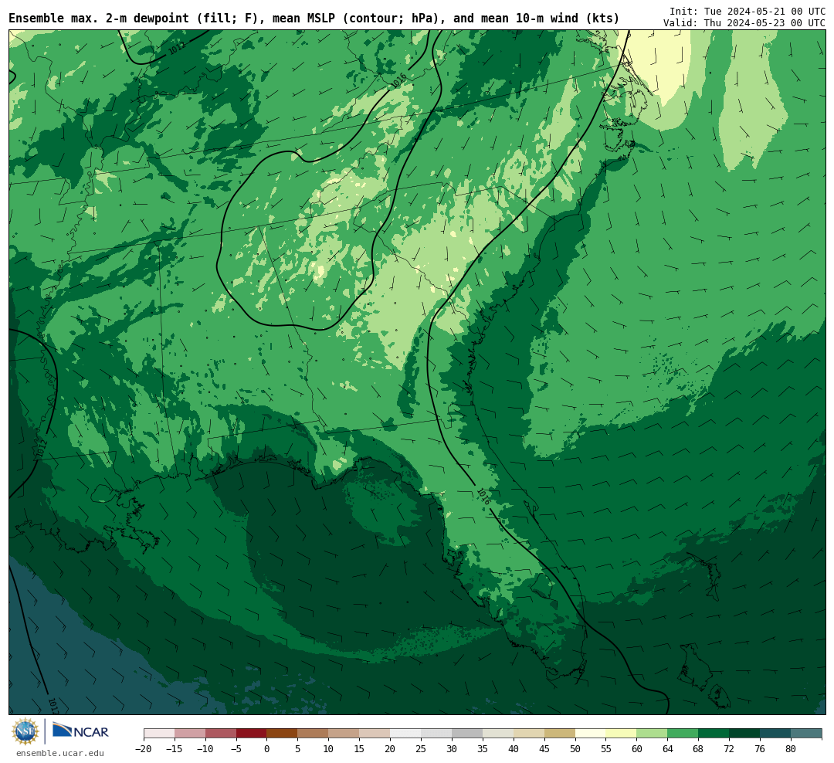Click the '-10' colorbar tick label

[x=205, y=749]
